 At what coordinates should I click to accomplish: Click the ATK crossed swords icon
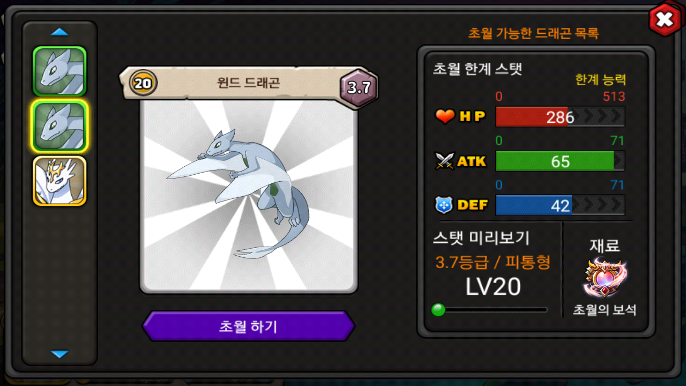pos(445,161)
